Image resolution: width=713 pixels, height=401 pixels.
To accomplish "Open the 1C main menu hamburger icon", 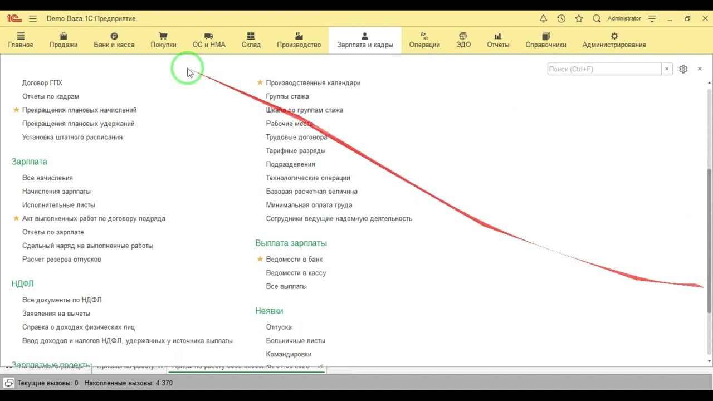I will [33, 18].
